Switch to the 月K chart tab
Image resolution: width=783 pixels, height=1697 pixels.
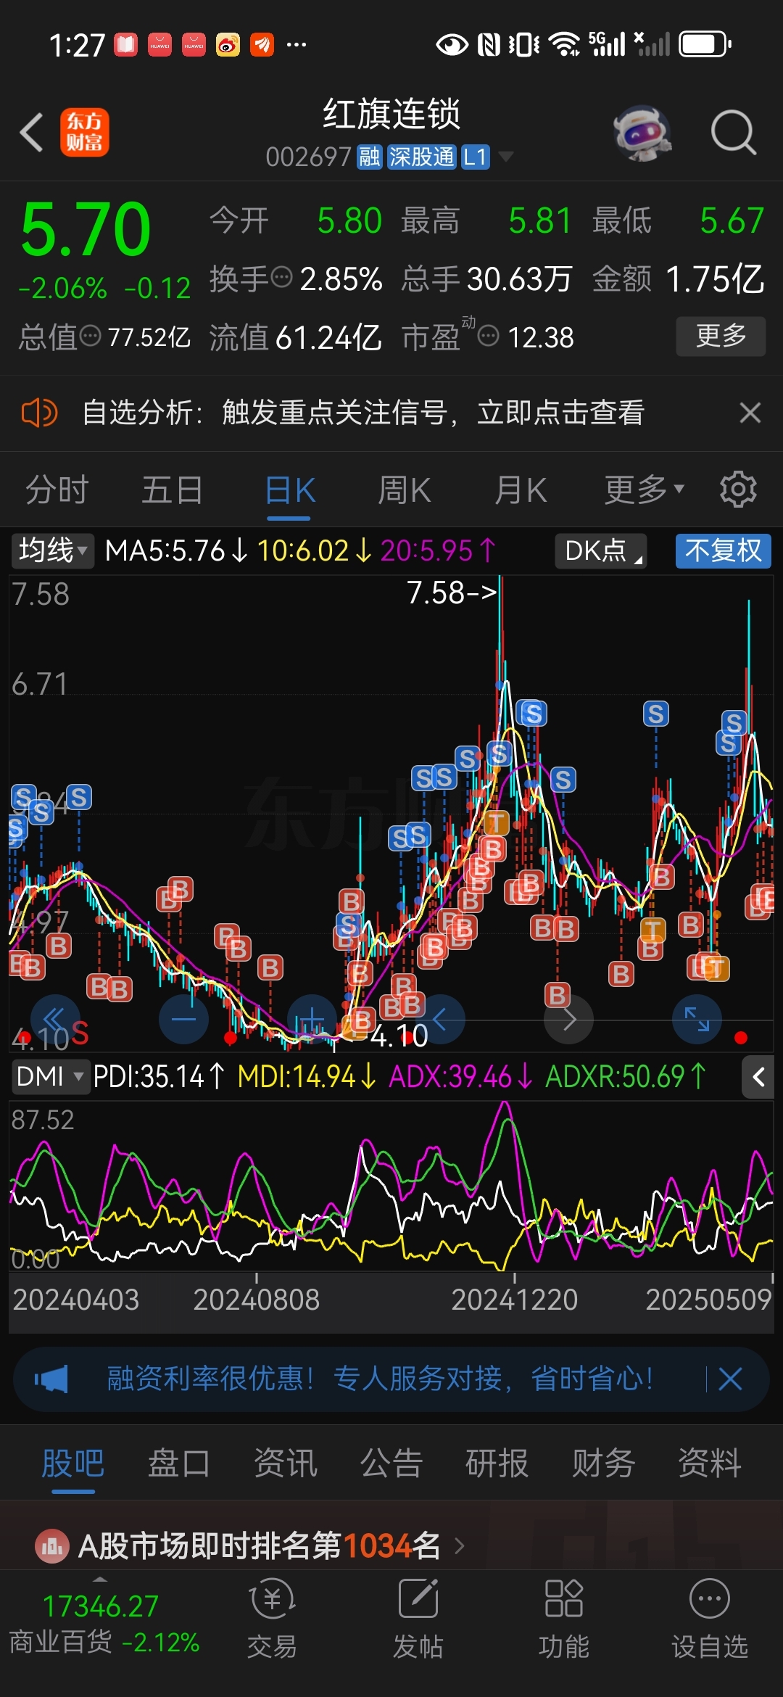(x=521, y=490)
